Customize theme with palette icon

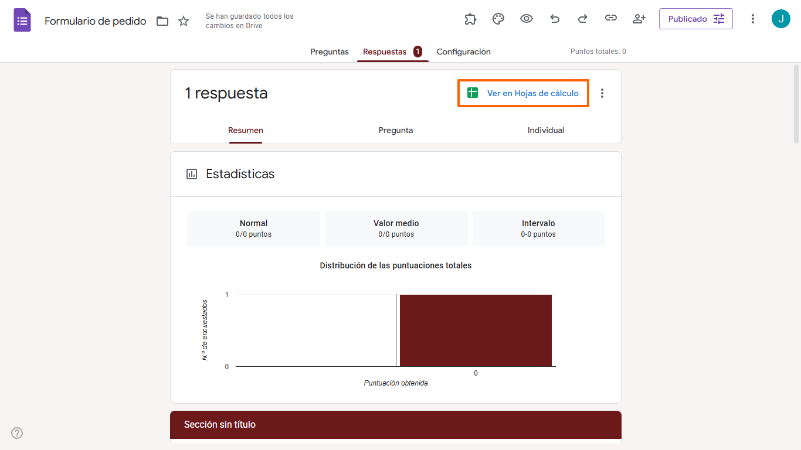click(498, 19)
